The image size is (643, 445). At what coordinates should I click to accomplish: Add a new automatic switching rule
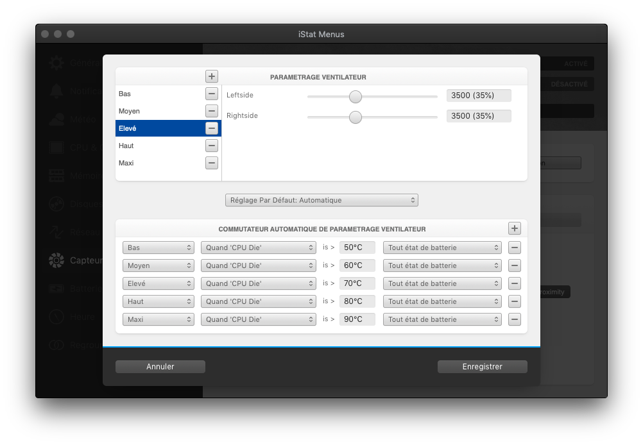coord(515,229)
